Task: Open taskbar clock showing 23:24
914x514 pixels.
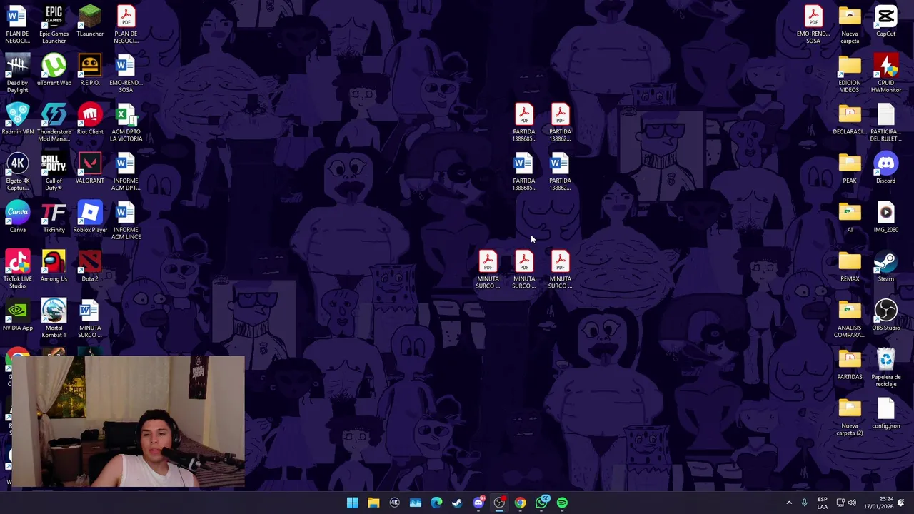Action: 880,503
